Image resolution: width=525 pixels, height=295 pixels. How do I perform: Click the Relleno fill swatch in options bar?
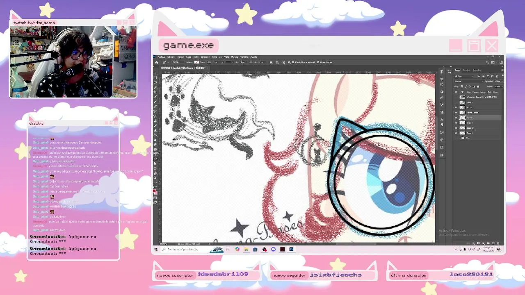click(x=196, y=62)
